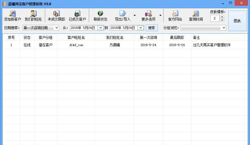Click the 序号 column header
Viewport: 250px width, 145px height.
(11, 37)
